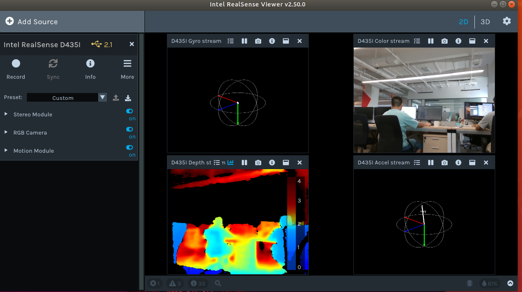The width and height of the screenshot is (522, 292).
Task: Open Accel stream metadata list
Action: (417, 163)
